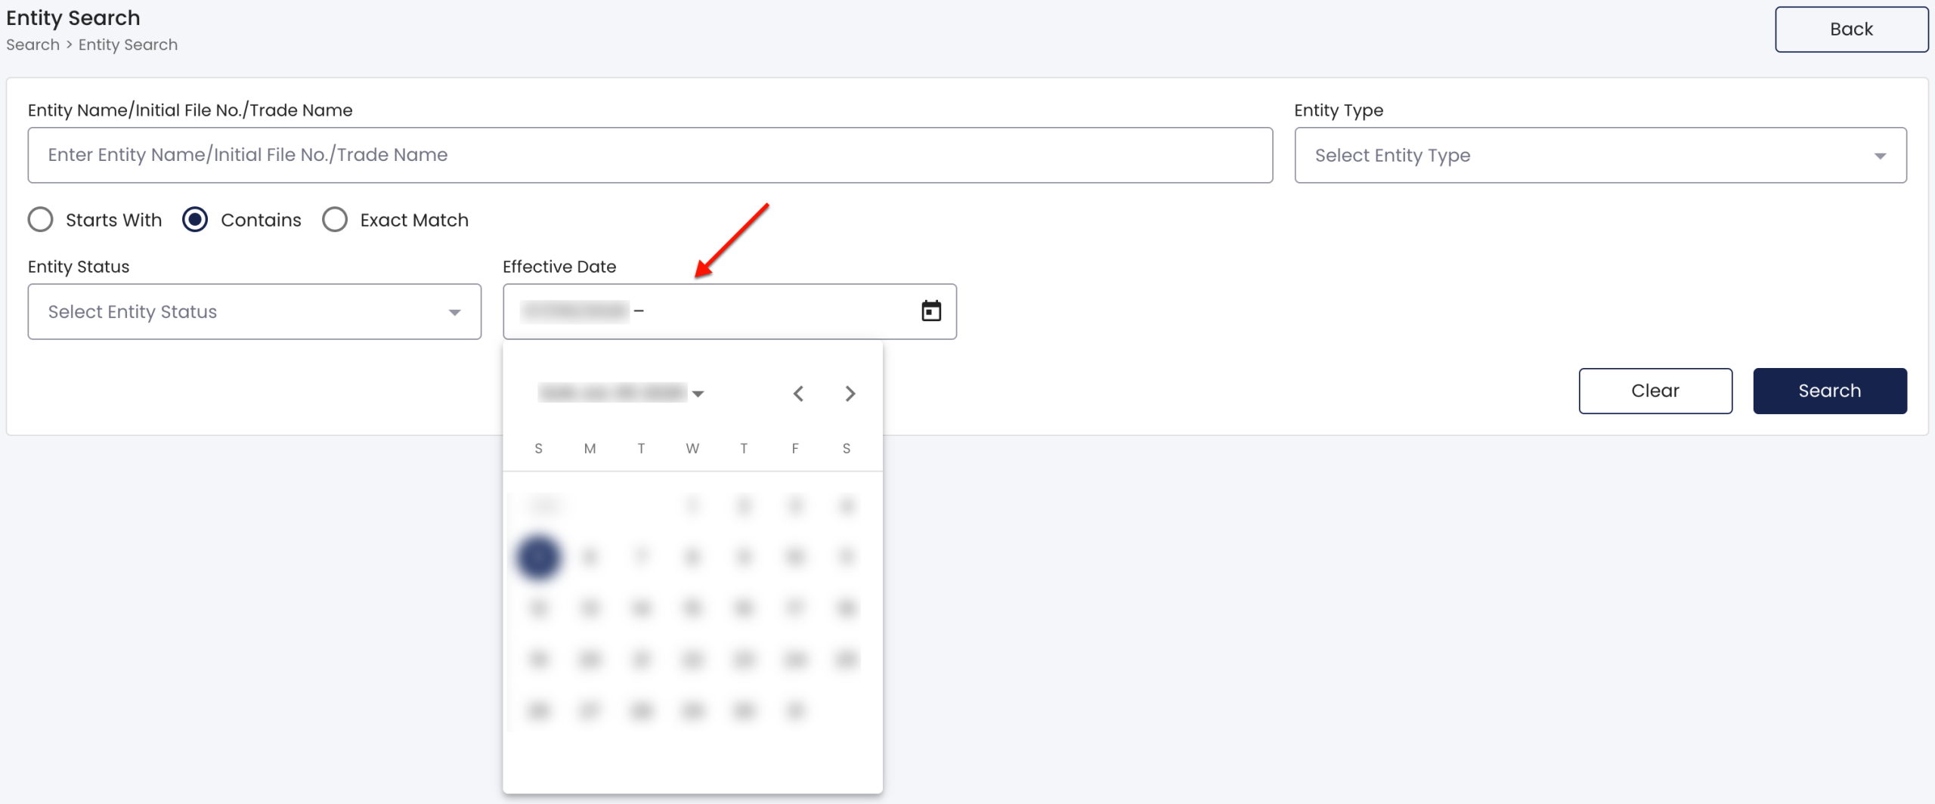Screen dimensions: 1935x804
Task: Open the Effective Date calendar icon
Action: (x=931, y=311)
